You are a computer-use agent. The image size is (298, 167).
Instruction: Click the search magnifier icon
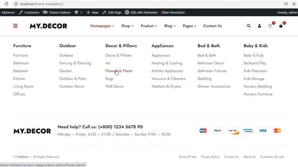tap(249, 26)
